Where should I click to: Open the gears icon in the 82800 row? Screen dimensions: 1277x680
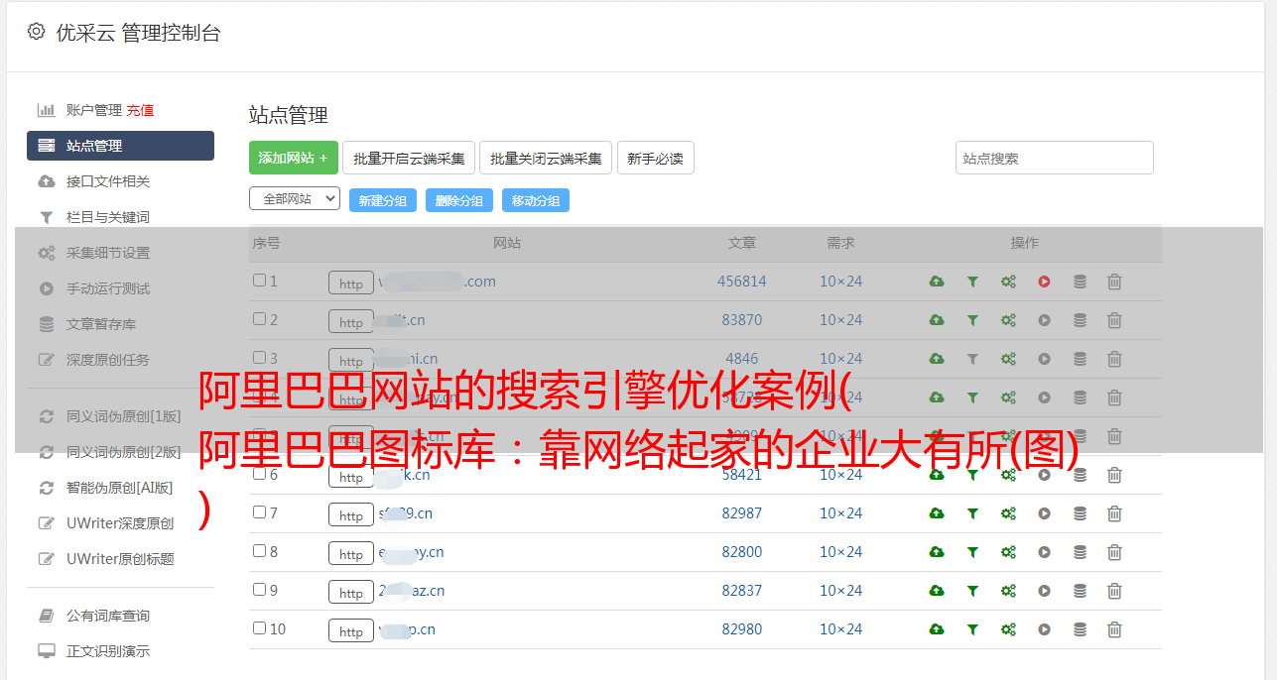pos(1008,552)
